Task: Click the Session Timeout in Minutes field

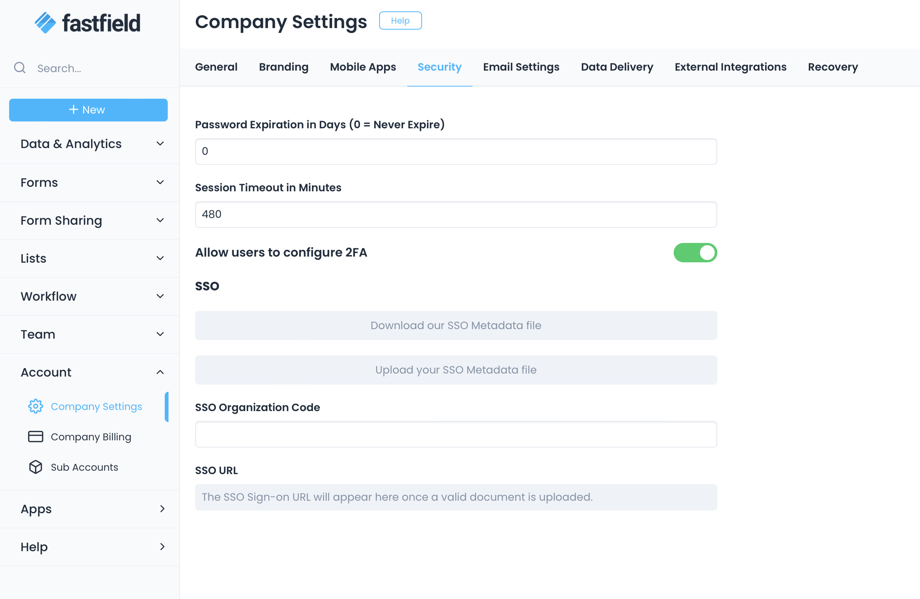Action: point(456,214)
